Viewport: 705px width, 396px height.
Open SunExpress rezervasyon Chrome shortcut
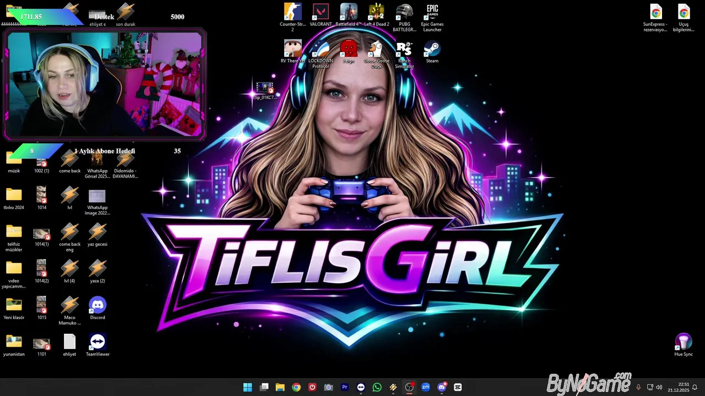pyautogui.click(x=655, y=18)
